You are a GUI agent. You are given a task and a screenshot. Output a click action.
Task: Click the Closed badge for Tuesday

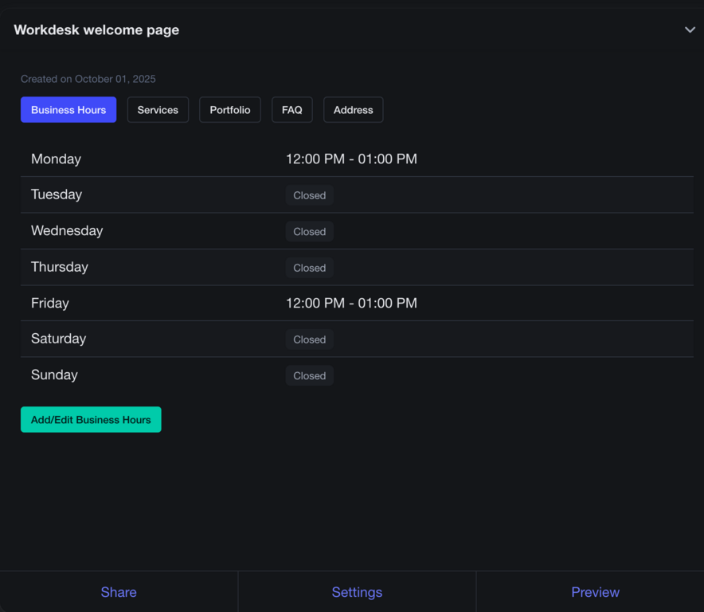309,195
